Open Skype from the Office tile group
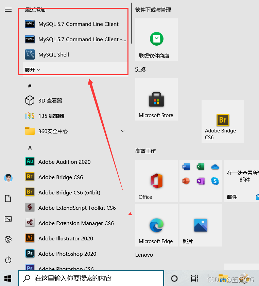 tap(215, 181)
